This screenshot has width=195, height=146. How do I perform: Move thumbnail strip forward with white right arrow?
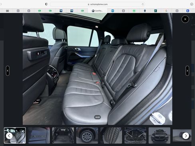click(186, 136)
